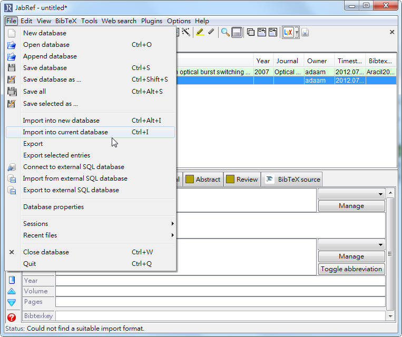
Task: Choose Export to external SQL database
Action: click(x=90, y=190)
